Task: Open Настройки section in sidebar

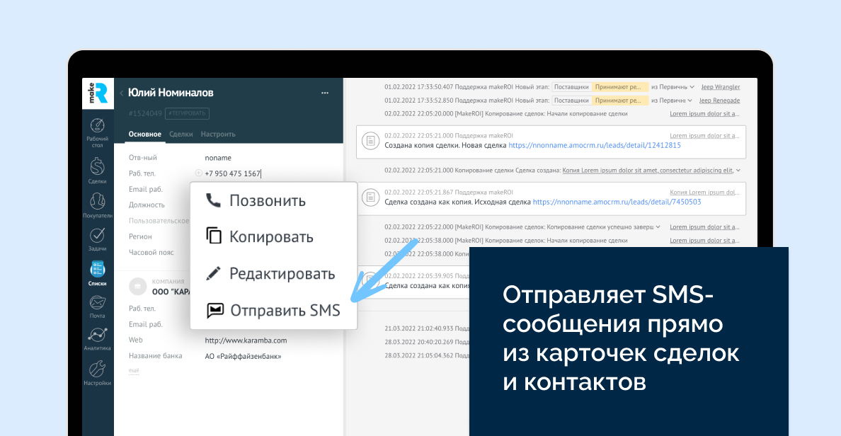Action: pos(97,373)
